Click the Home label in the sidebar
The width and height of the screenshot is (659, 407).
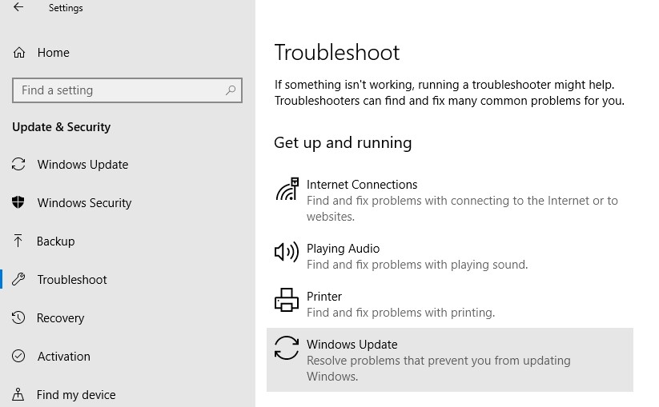click(x=53, y=53)
